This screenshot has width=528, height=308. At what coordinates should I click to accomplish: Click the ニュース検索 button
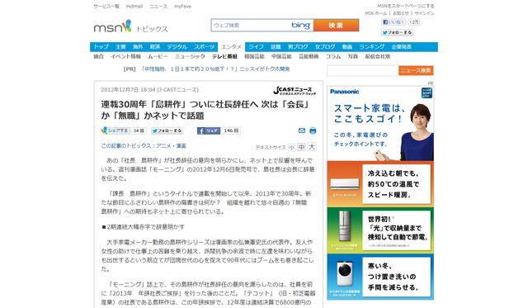pos(416,70)
